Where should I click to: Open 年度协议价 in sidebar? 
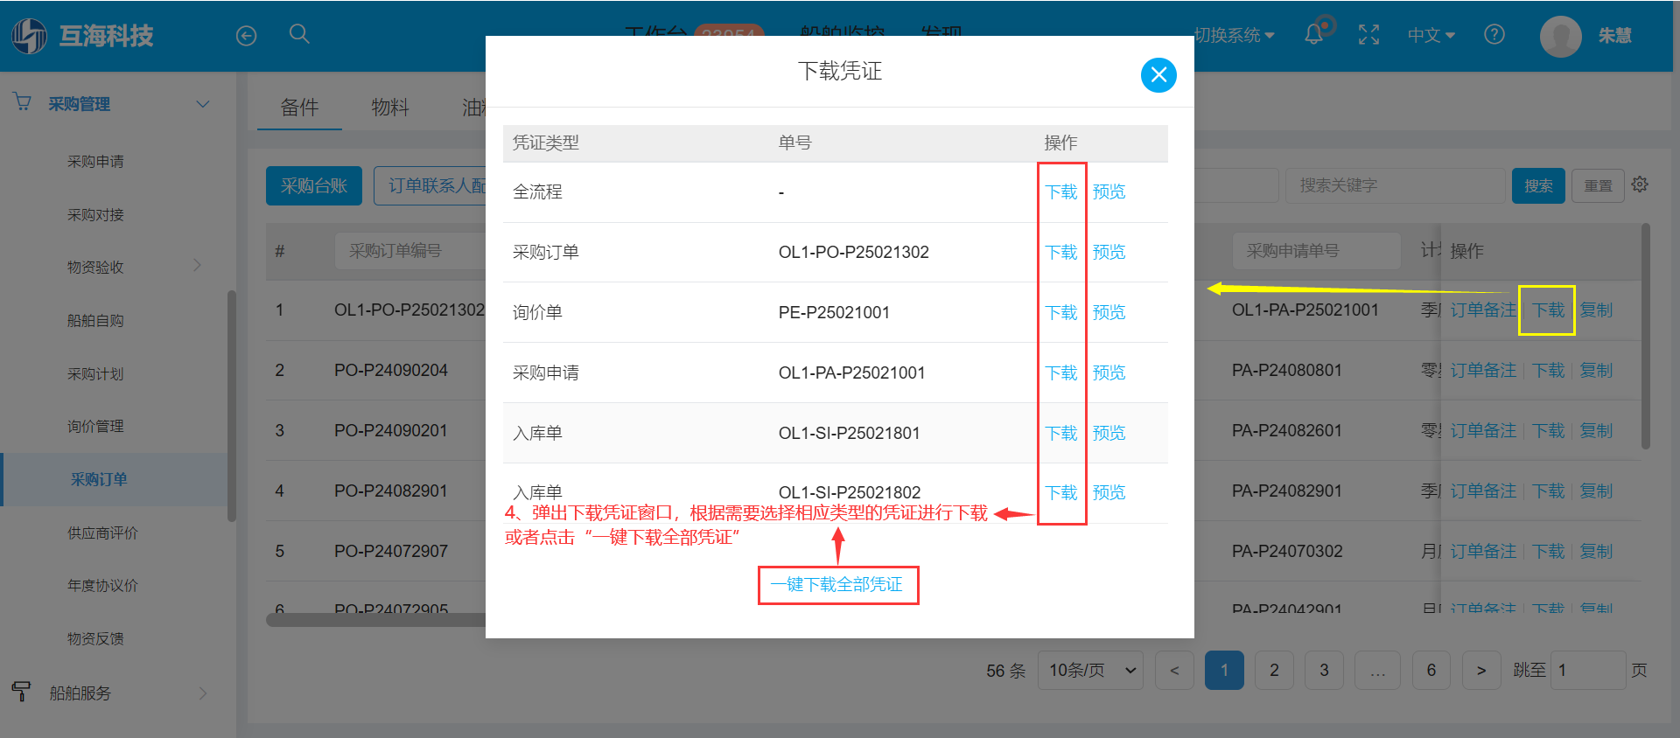102,586
